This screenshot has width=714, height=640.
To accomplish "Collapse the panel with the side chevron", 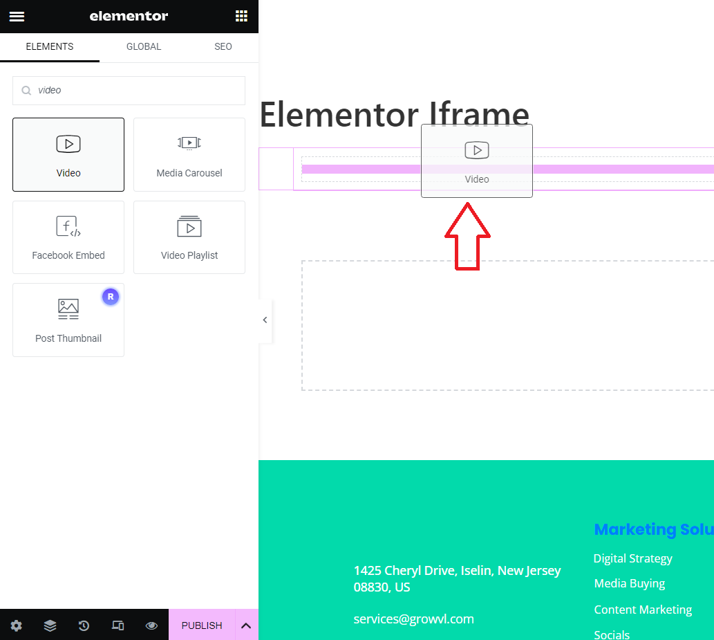I will click(265, 320).
